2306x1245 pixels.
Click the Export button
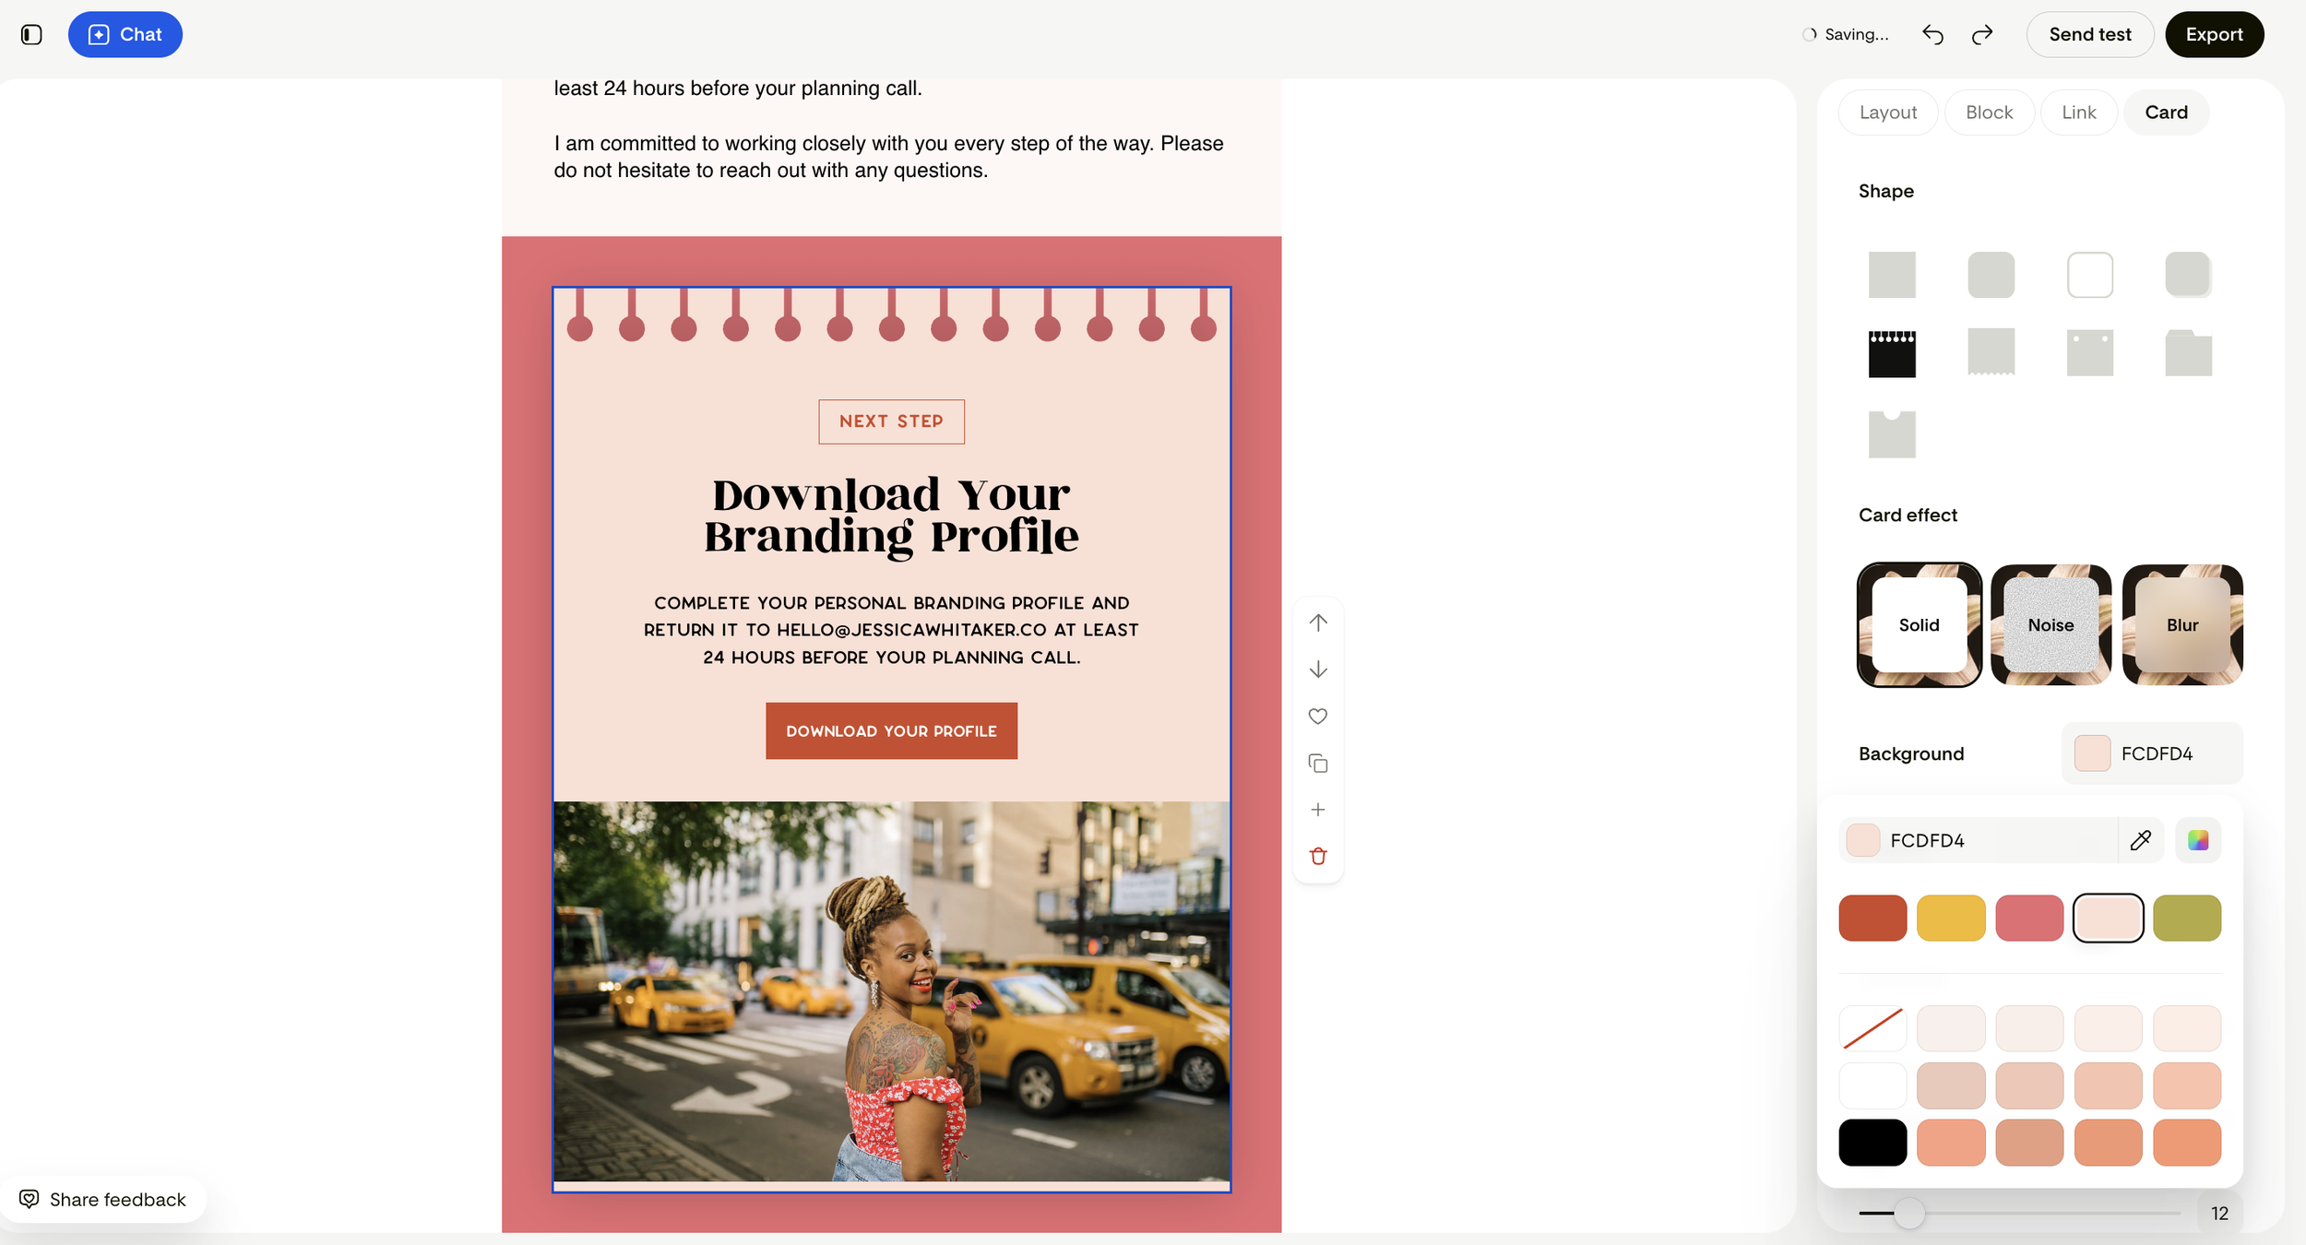[2214, 34]
